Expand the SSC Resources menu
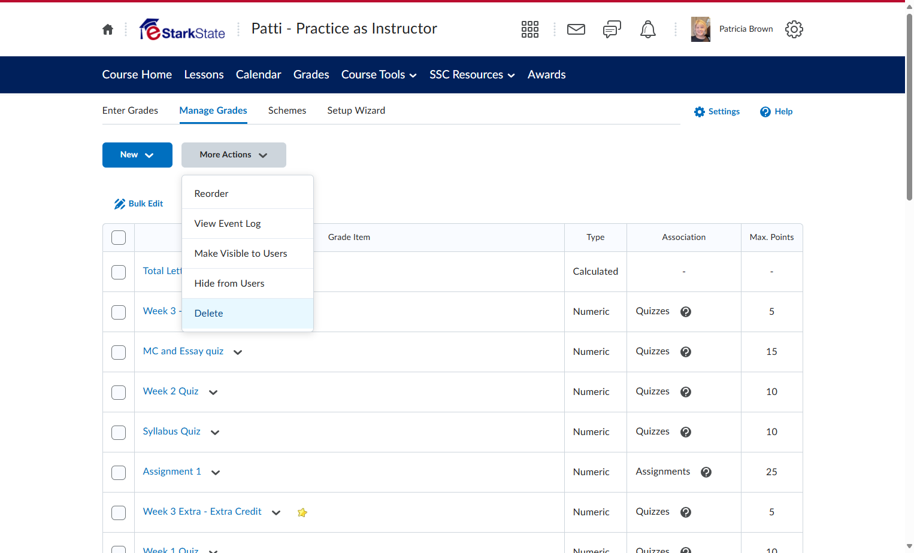This screenshot has height=553, width=914. (x=472, y=75)
